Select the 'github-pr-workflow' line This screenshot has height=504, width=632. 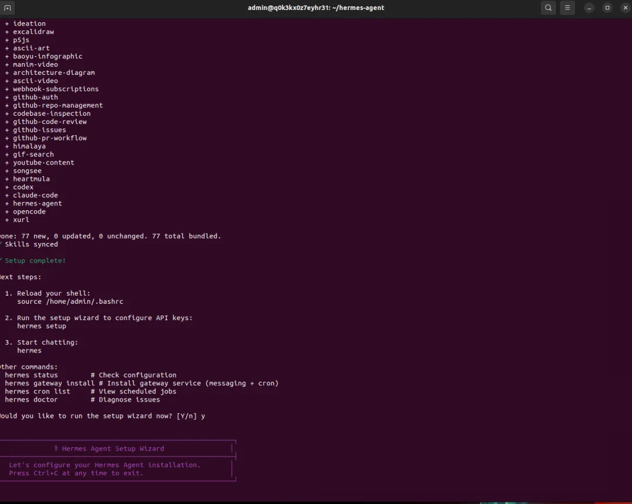46,138
